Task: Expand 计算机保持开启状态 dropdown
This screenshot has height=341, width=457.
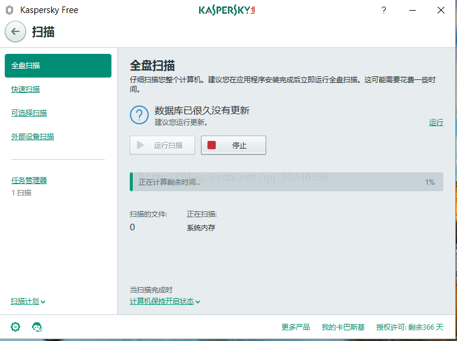Action: coord(165,301)
